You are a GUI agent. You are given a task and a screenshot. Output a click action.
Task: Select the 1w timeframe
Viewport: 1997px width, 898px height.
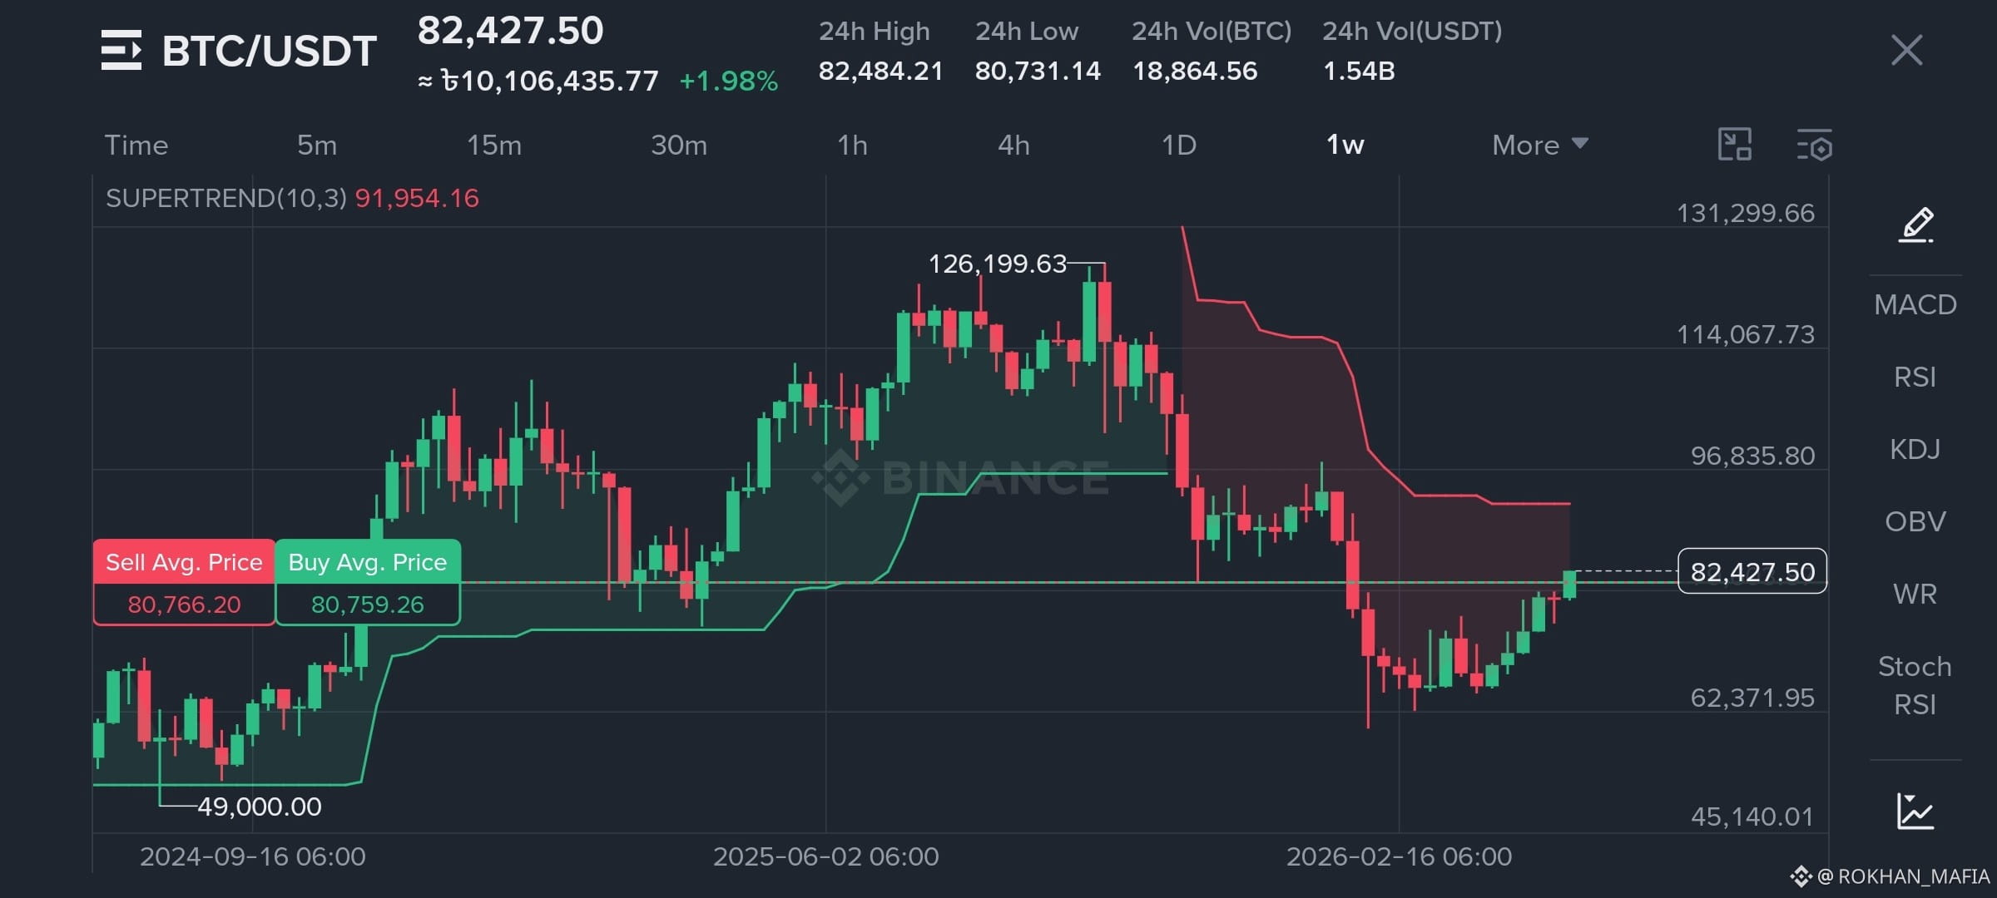tap(1345, 146)
